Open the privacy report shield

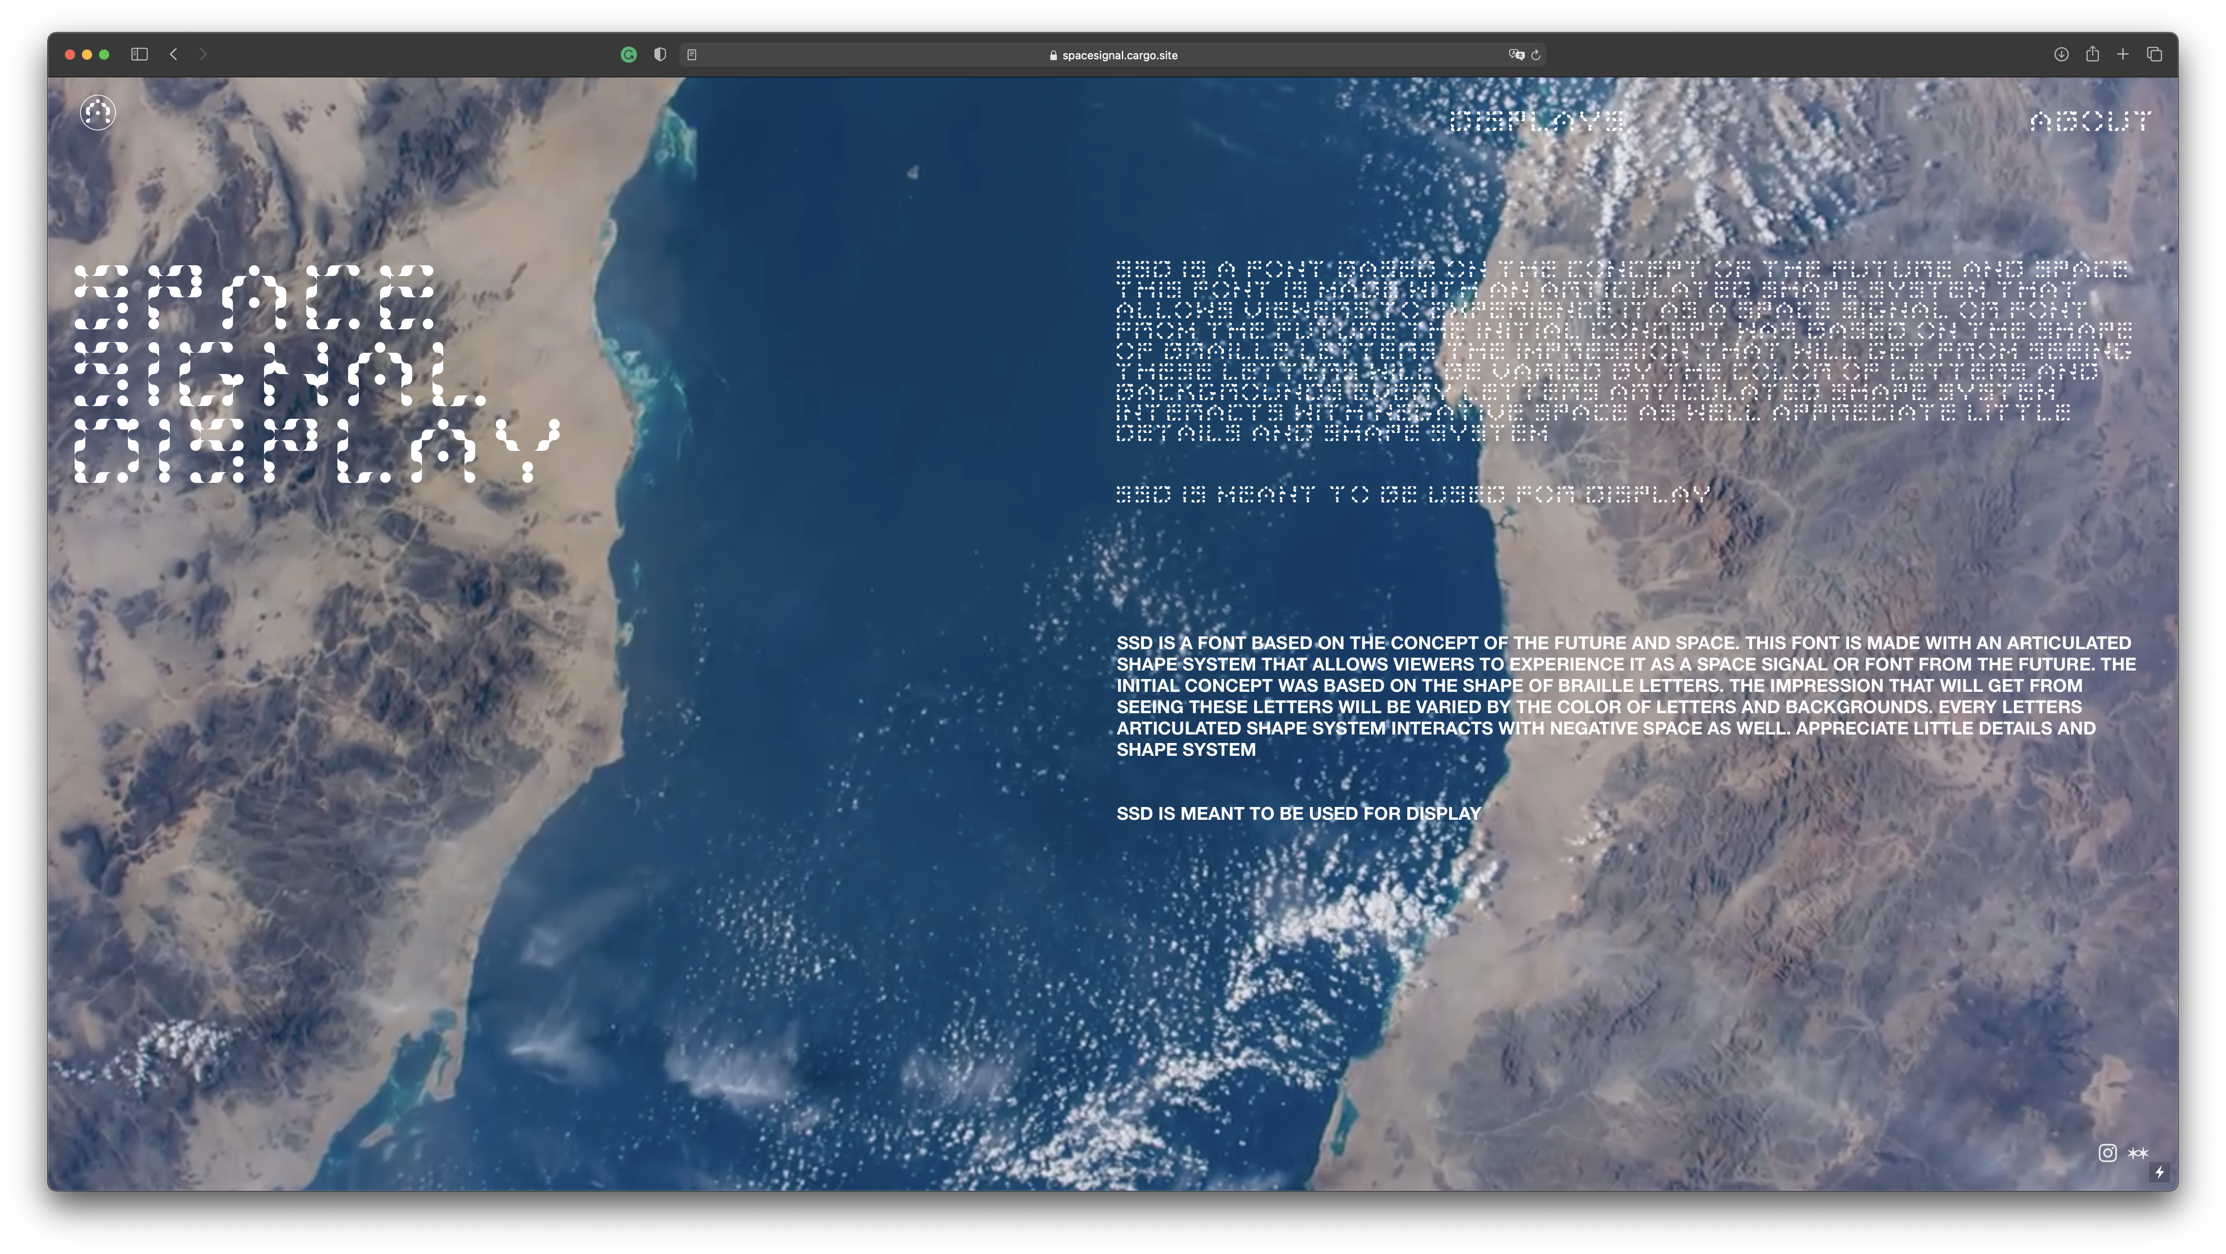pyautogui.click(x=660, y=55)
